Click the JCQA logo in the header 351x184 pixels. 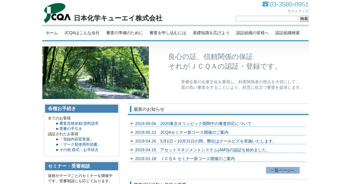coord(57,13)
